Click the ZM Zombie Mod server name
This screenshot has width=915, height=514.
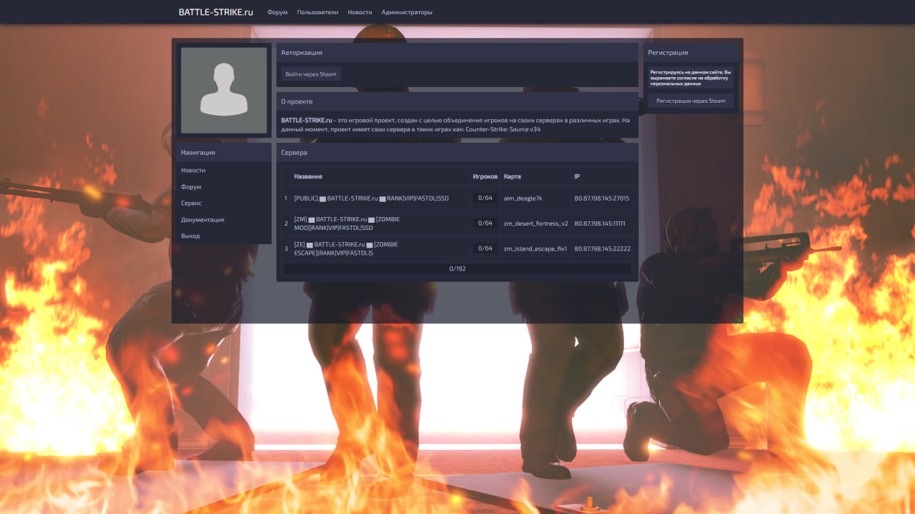pyautogui.click(x=347, y=223)
